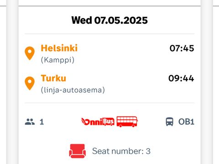
Task: Select the Helsinki departure stop name
Action: tap(59, 48)
